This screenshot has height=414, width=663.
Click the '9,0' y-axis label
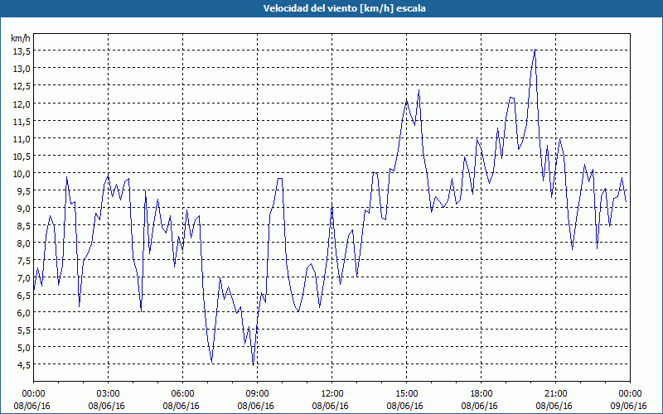click(x=24, y=209)
